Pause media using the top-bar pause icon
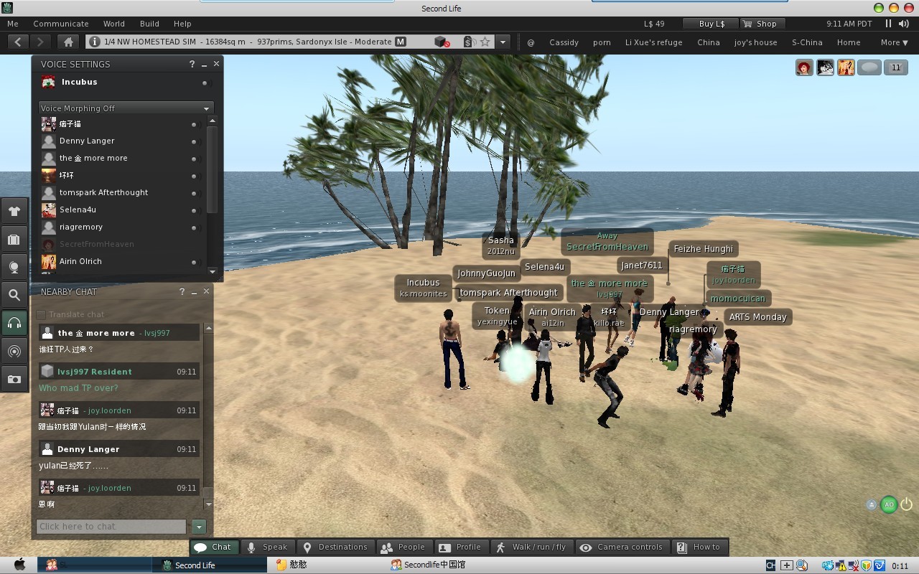The image size is (919, 574). pos(888,24)
